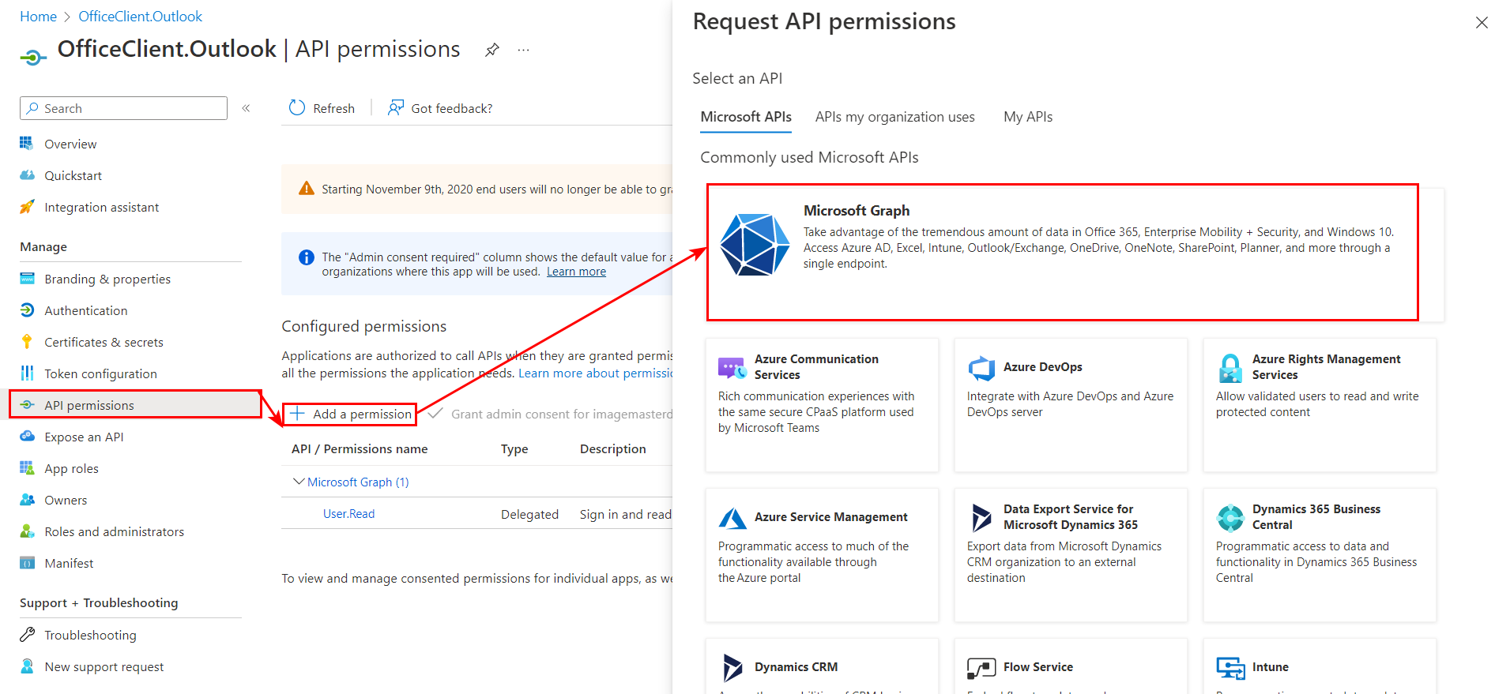Click the Azure DevOps logo icon

981,367
